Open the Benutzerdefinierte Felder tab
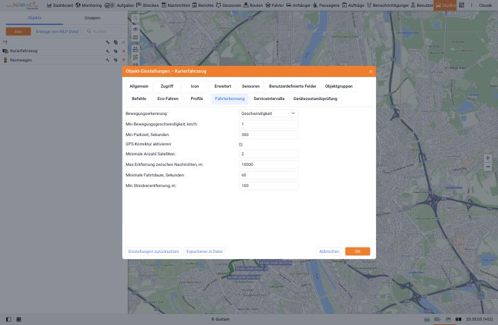 293,86
